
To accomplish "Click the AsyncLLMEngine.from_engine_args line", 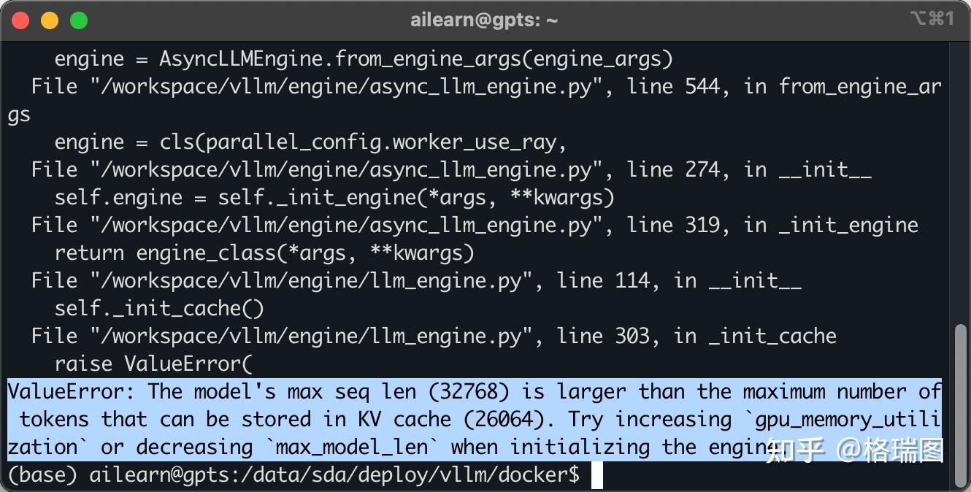I will tap(364, 58).
